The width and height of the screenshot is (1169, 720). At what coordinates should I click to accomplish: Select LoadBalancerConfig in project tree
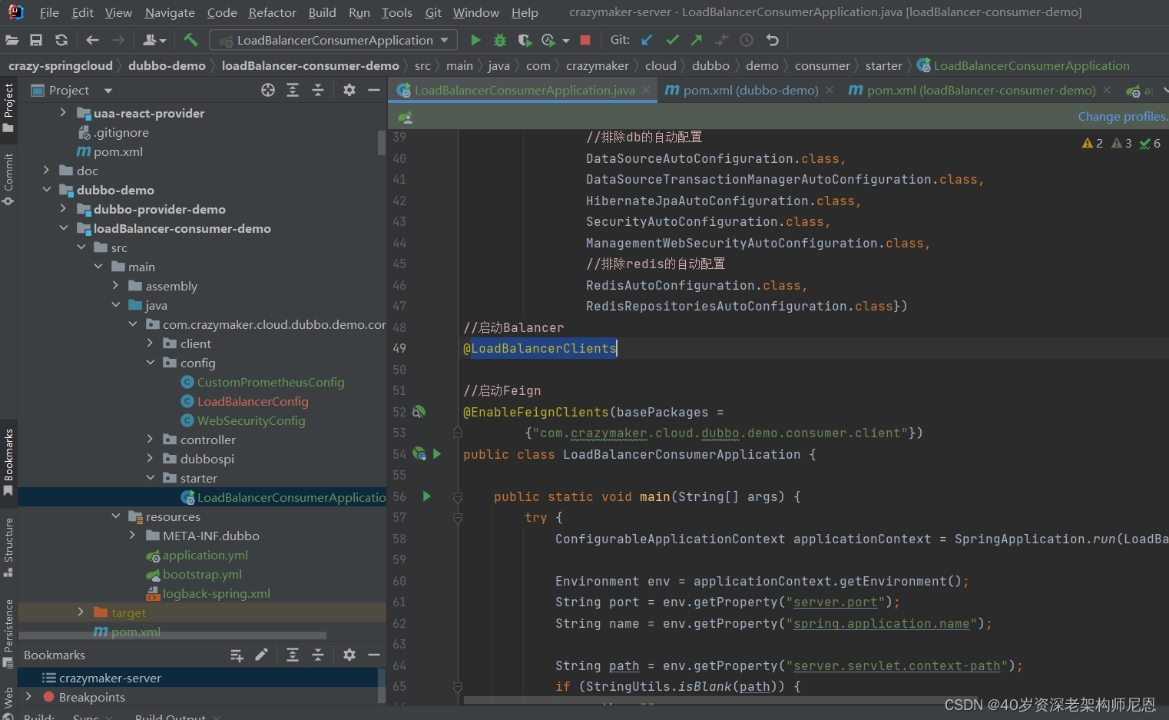tap(253, 401)
